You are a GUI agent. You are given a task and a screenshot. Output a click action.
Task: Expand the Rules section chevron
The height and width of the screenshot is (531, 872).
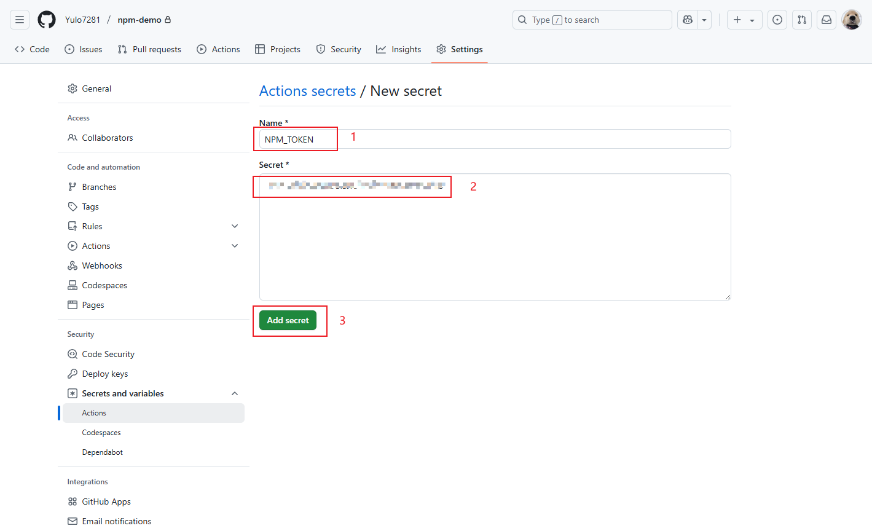point(234,226)
